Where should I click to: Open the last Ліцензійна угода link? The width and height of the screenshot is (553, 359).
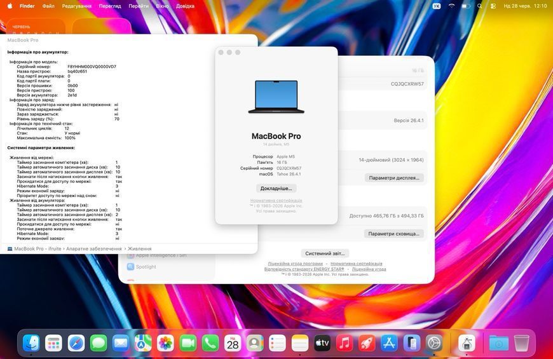coord(369,269)
